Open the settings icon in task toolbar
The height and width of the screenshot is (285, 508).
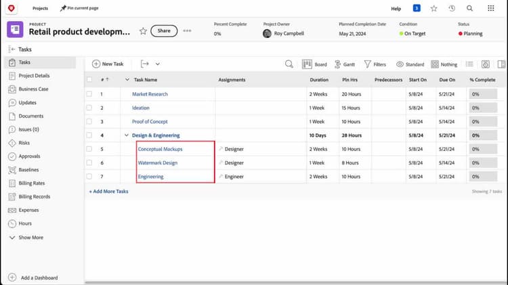(486, 64)
